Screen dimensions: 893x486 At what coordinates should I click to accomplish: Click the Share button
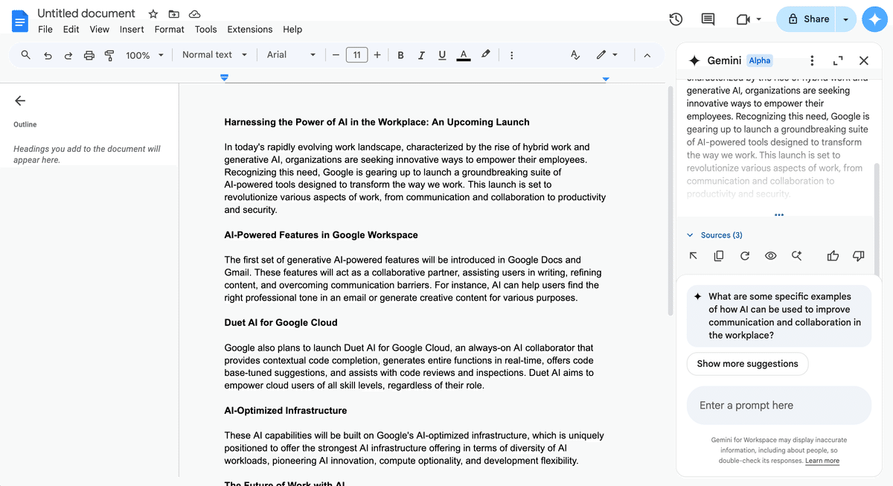point(807,19)
